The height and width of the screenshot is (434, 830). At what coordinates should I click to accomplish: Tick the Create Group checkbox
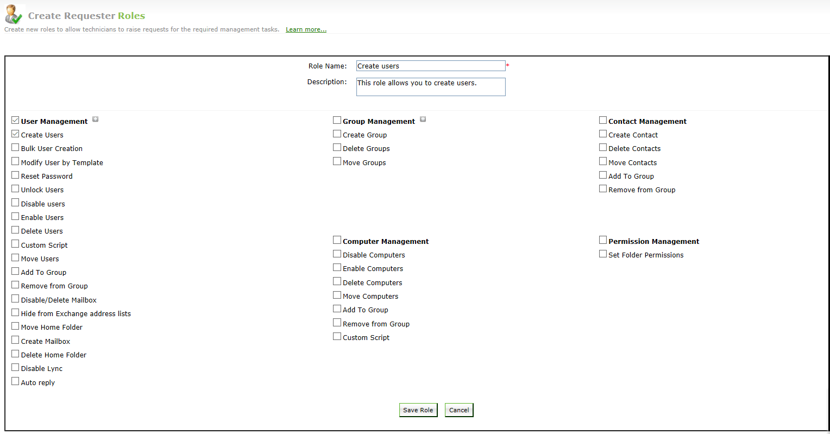(x=337, y=134)
